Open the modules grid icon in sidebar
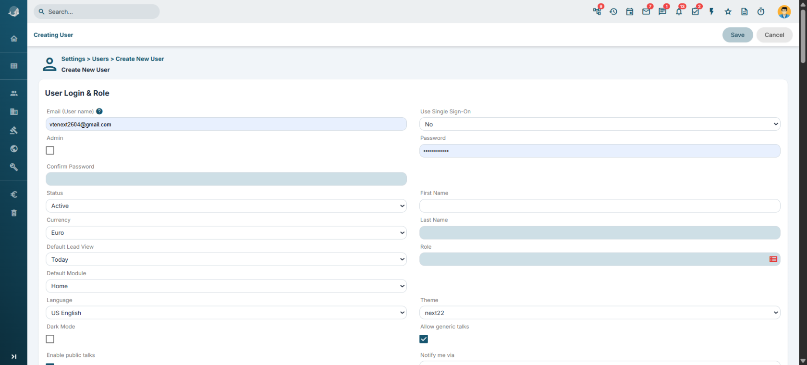This screenshot has height=365, width=807. 14,66
